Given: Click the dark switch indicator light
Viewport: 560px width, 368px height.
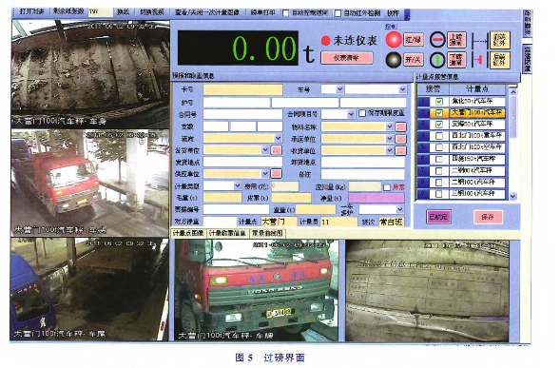Looking at the screenshot, I should click(x=394, y=60).
